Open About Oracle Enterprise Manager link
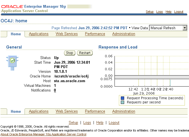 43,134
